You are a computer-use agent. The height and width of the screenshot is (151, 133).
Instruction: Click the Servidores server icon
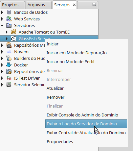click(9, 25)
